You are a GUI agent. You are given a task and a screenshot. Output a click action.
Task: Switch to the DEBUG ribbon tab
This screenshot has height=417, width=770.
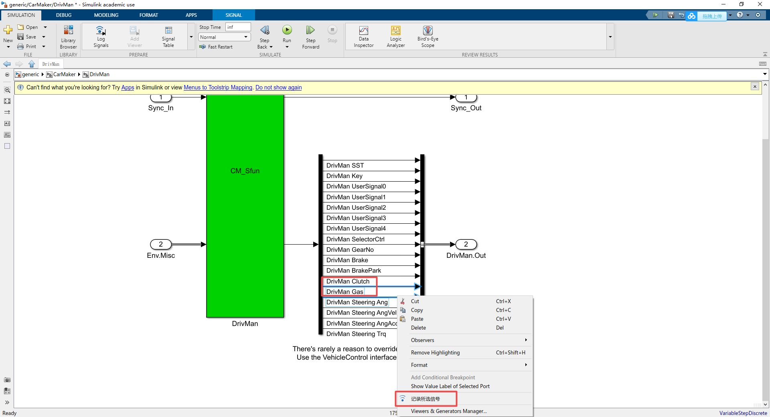point(63,15)
